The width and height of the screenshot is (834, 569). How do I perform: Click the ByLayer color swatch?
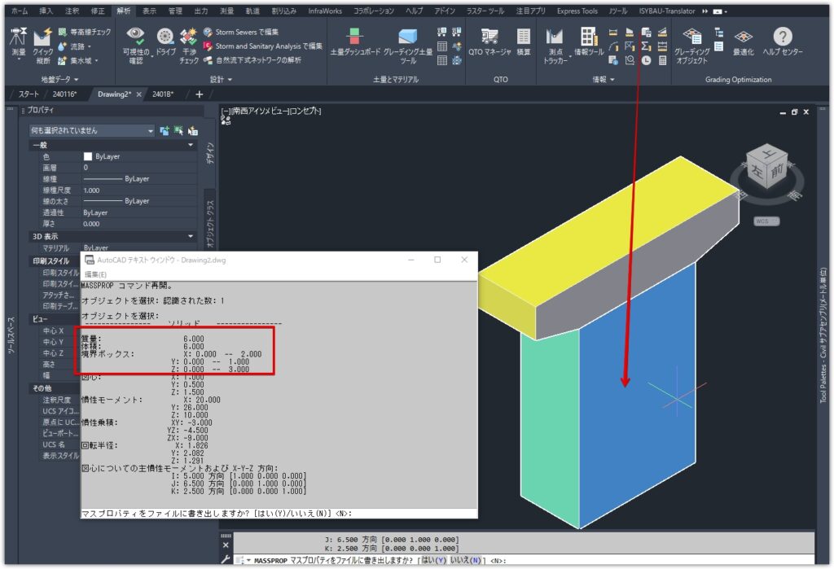point(88,156)
